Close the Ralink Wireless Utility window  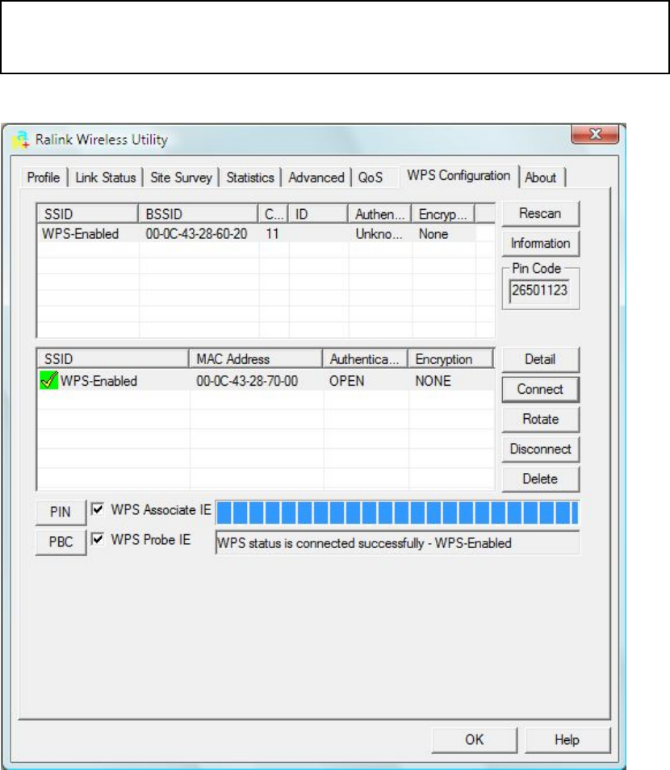tap(595, 134)
